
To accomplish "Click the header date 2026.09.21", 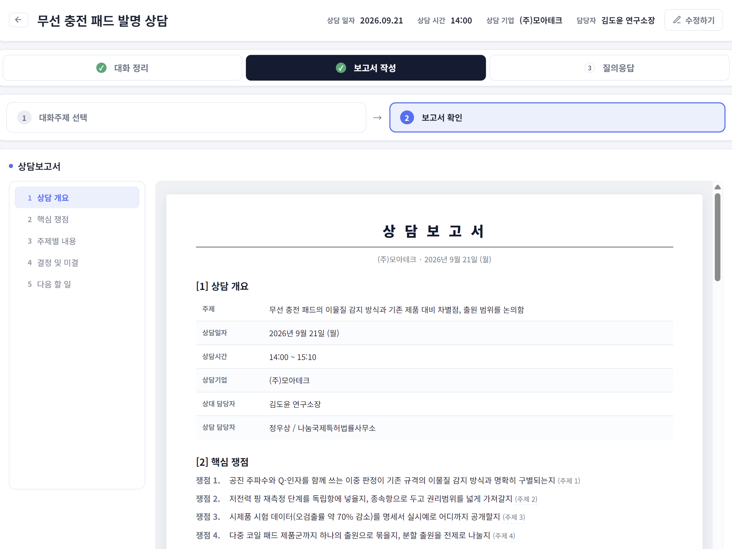I will point(381,21).
